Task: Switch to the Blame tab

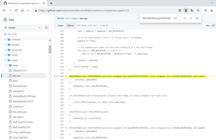Action: [x=71, y=25]
